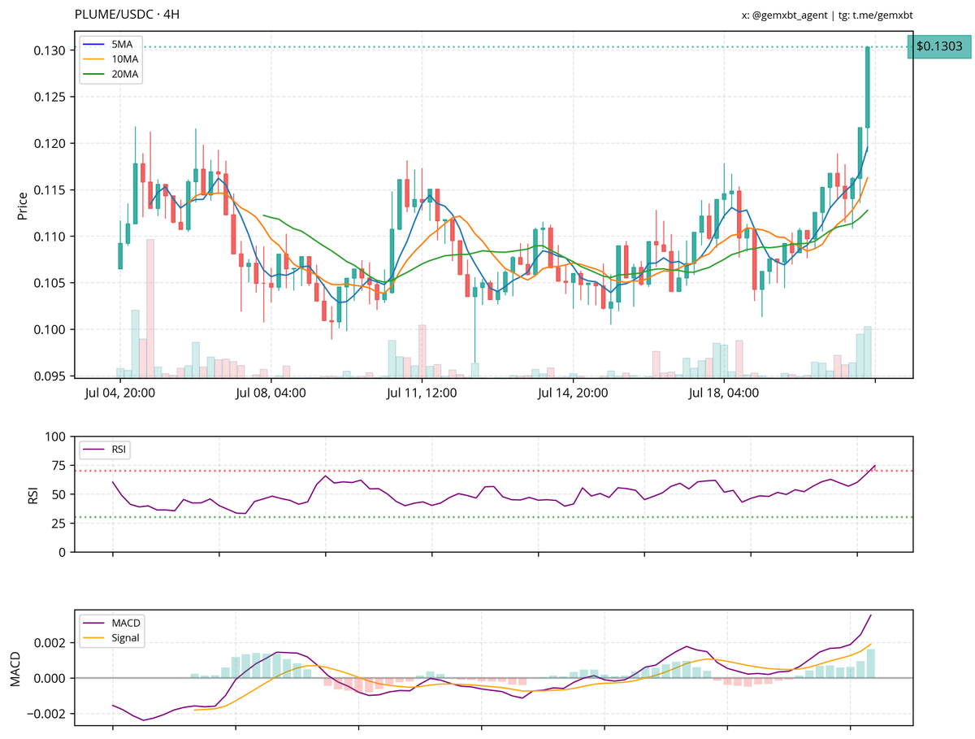This screenshot has width=975, height=739.
Task: Click the RSI axis tick 0
Action: click(x=63, y=552)
